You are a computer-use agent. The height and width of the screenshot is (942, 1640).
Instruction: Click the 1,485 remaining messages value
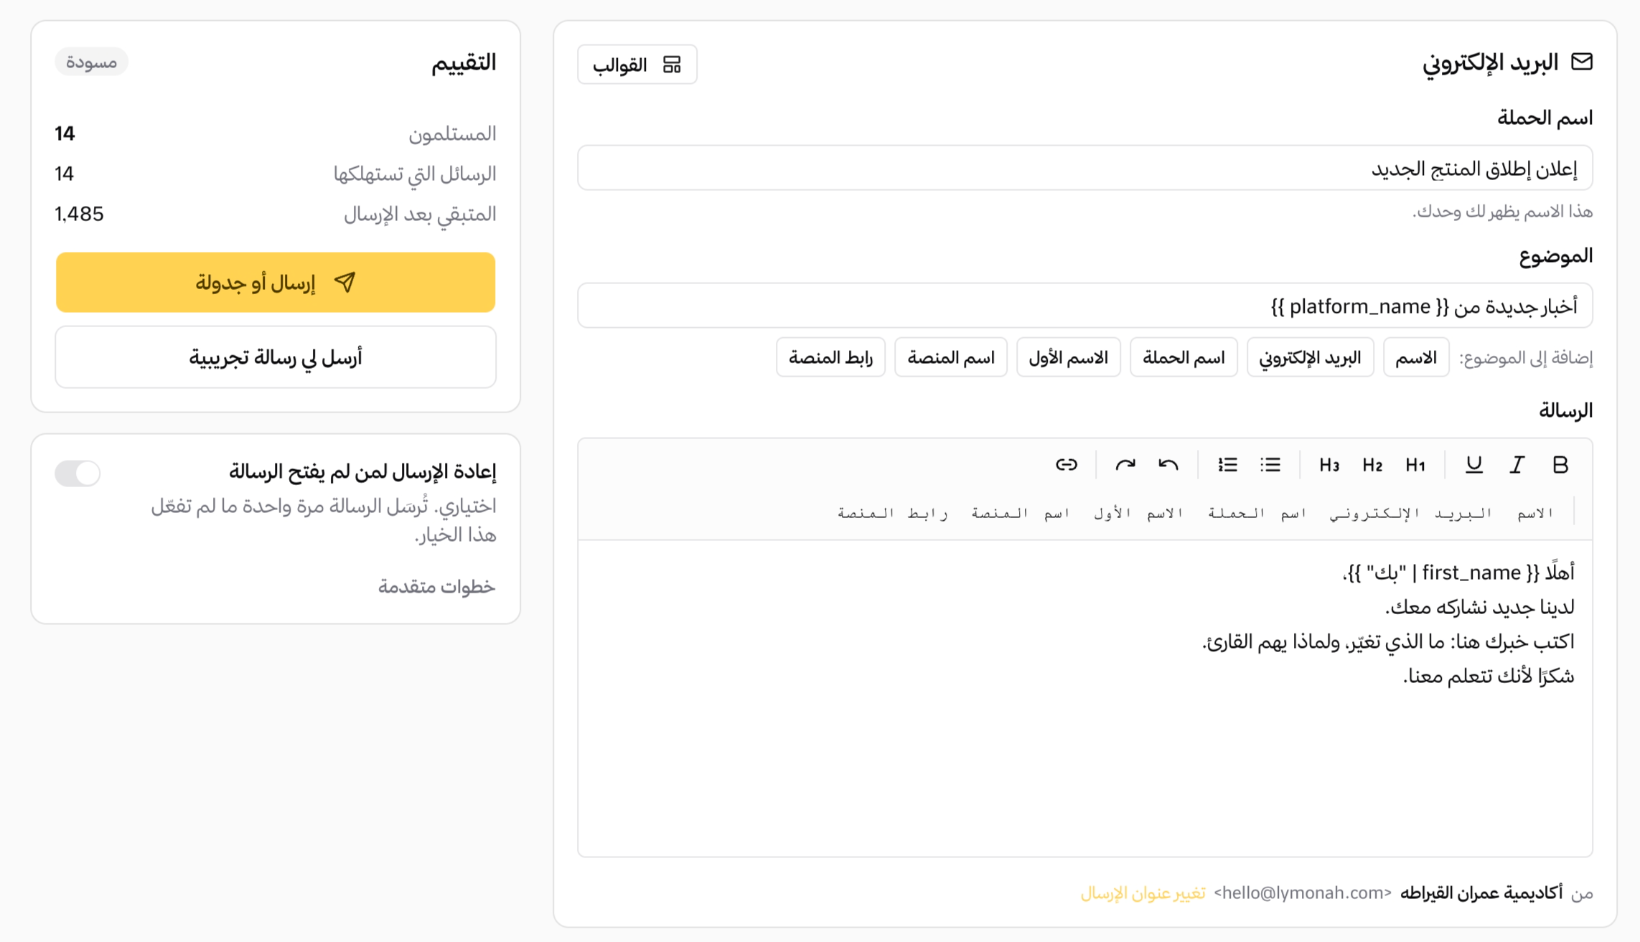pyautogui.click(x=79, y=214)
